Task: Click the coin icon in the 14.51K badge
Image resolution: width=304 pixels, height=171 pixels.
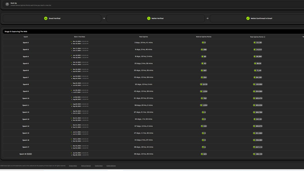Action: (x=255, y=50)
